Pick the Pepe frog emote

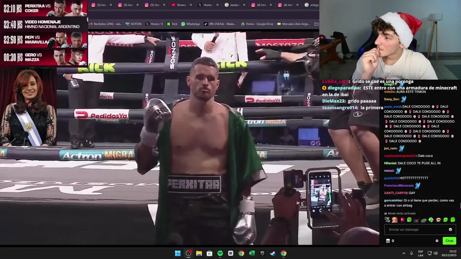pyautogui.click(x=424, y=220)
